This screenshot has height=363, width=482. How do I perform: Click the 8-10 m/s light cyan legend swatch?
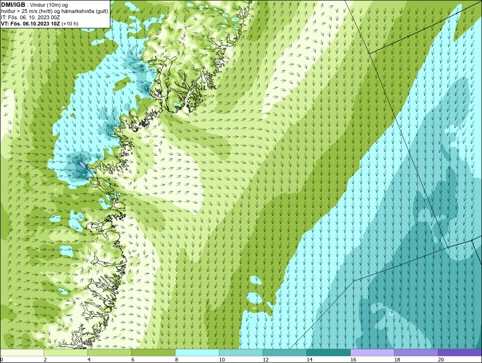coord(197,352)
